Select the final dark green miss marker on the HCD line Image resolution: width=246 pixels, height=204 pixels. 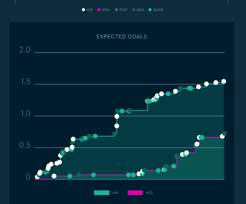pos(224,134)
